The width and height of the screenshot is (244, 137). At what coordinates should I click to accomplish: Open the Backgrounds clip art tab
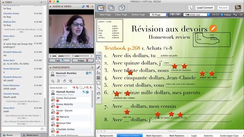pos(106,135)
